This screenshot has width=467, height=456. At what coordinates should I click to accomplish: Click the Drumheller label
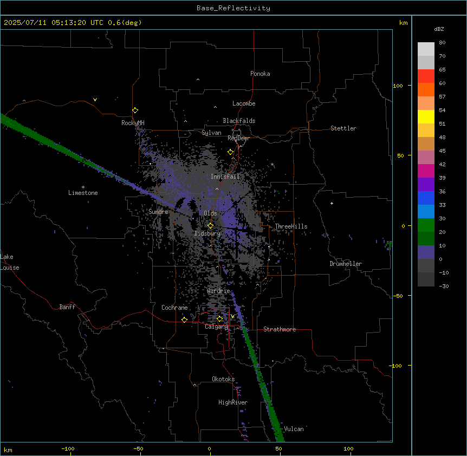[346, 264]
